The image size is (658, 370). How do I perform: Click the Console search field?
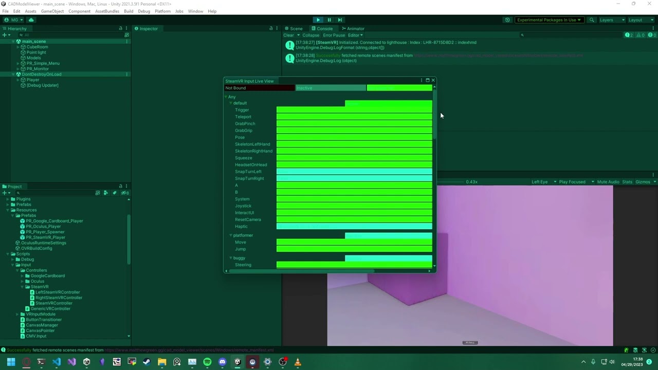(570, 35)
